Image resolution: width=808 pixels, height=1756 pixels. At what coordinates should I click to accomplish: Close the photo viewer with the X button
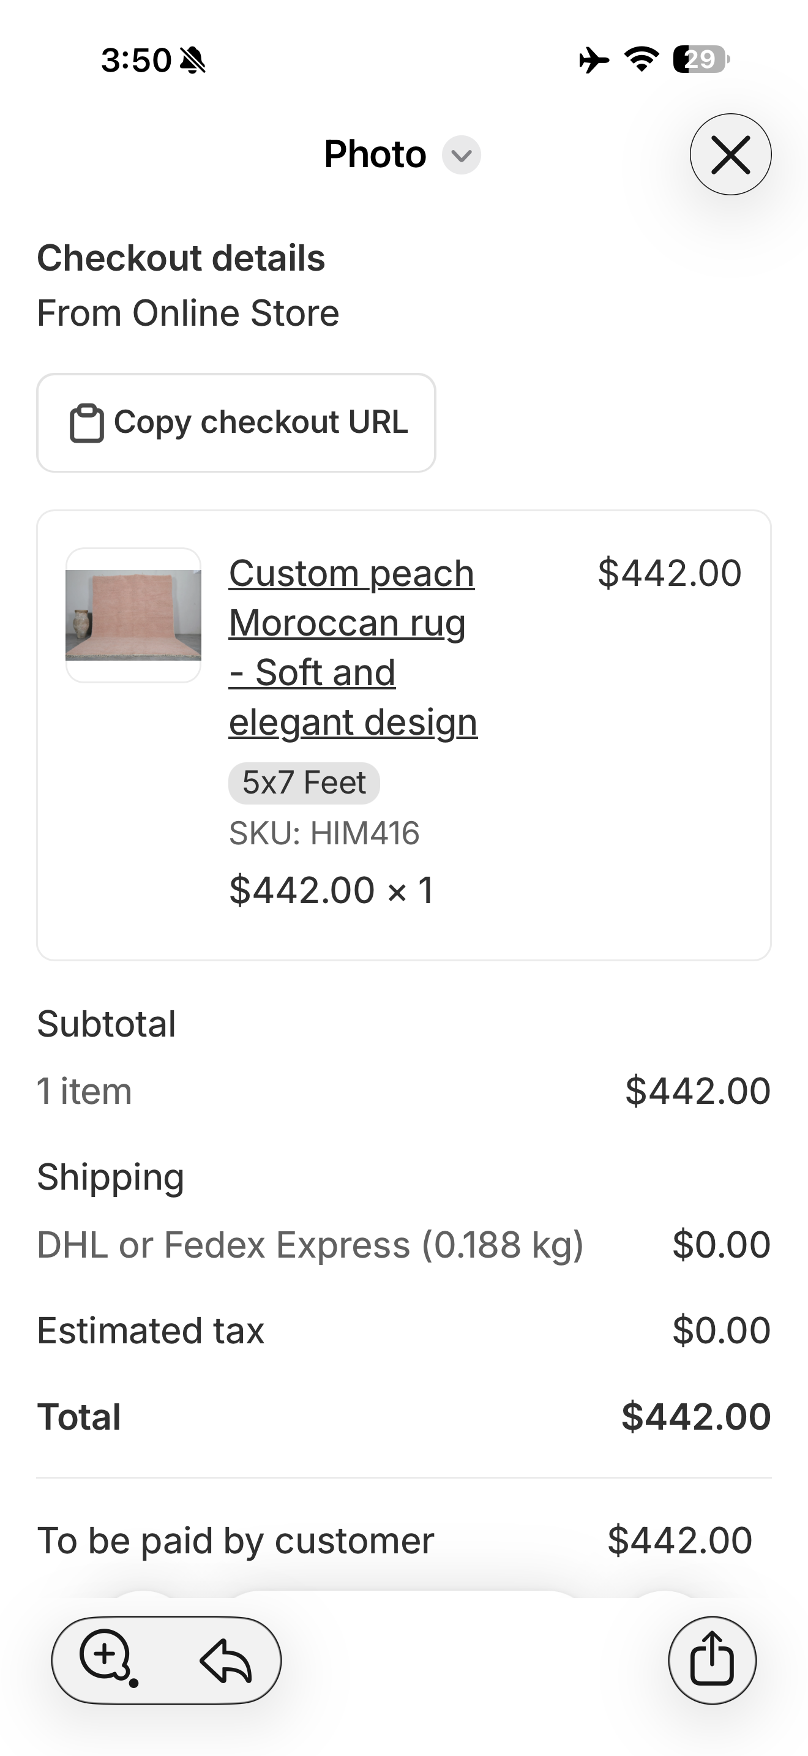click(x=730, y=155)
